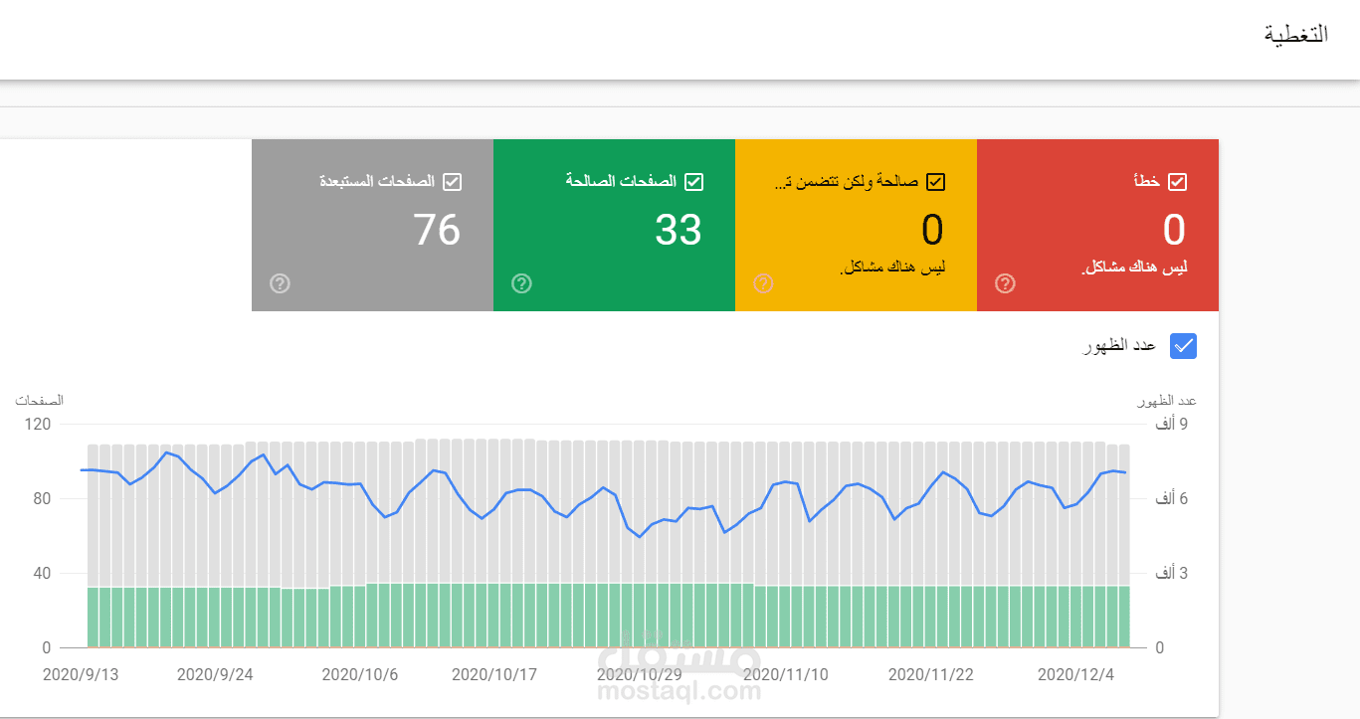Click the التغطية page title
Viewport: 1360px width, 719px height.
pyautogui.click(x=1295, y=34)
